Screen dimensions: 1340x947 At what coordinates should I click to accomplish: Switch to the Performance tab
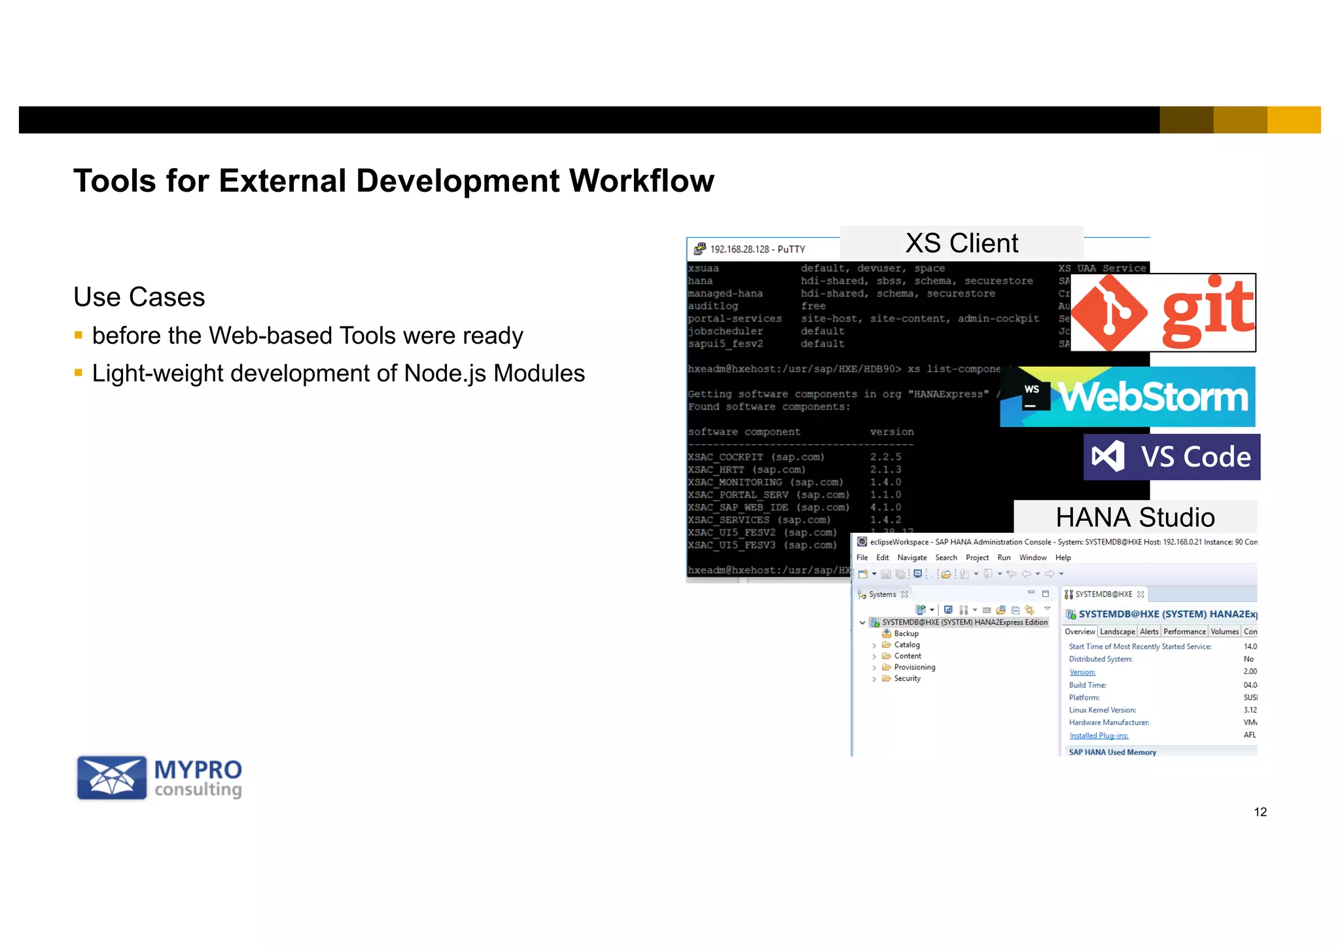click(1184, 632)
